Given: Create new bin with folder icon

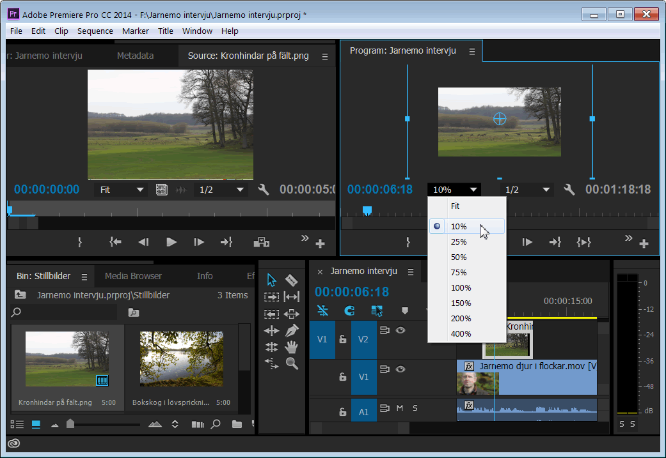Looking at the screenshot, I should click(237, 424).
